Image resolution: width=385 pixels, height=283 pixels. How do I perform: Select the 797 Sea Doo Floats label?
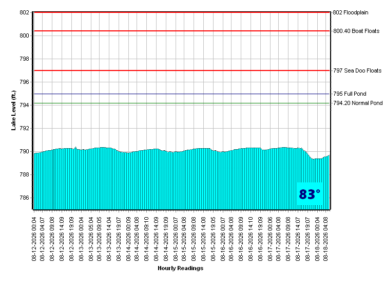[x=357, y=70]
